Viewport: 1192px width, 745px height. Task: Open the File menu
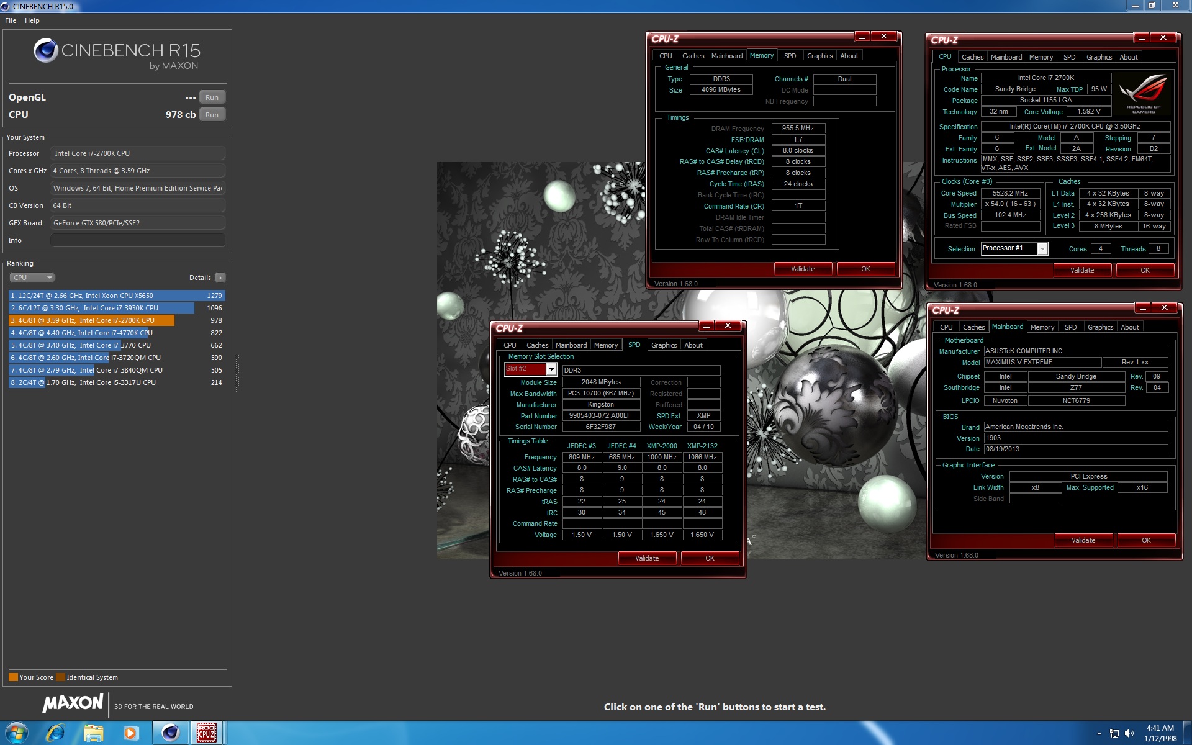[x=11, y=20]
